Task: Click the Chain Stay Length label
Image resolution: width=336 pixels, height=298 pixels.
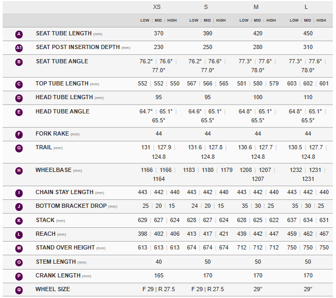Action: pyautogui.click(x=65, y=193)
